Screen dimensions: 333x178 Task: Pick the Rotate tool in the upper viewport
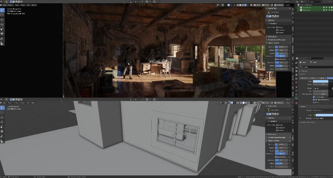tap(2, 24)
